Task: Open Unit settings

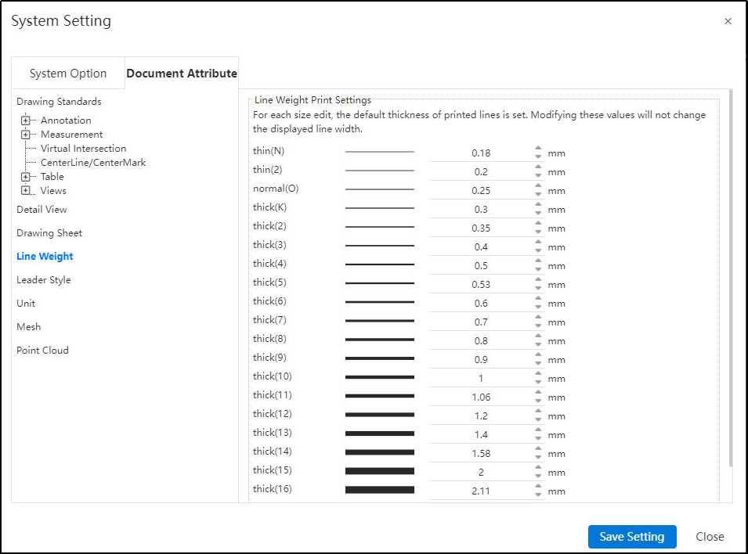Action: (26, 304)
